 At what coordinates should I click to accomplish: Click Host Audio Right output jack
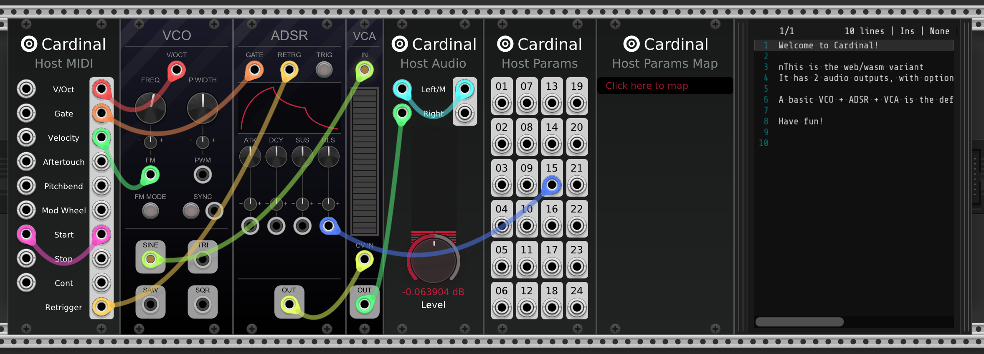coord(465,113)
